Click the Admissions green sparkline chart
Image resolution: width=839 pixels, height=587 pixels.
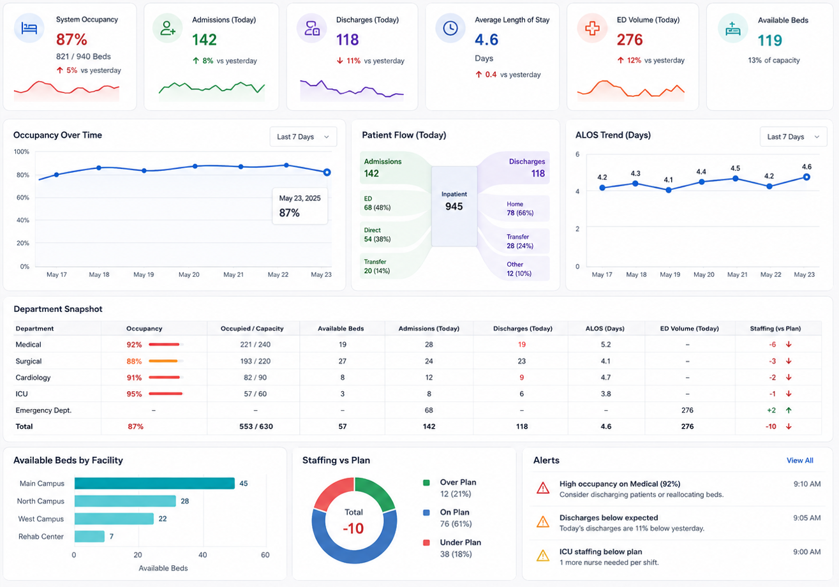coord(212,91)
